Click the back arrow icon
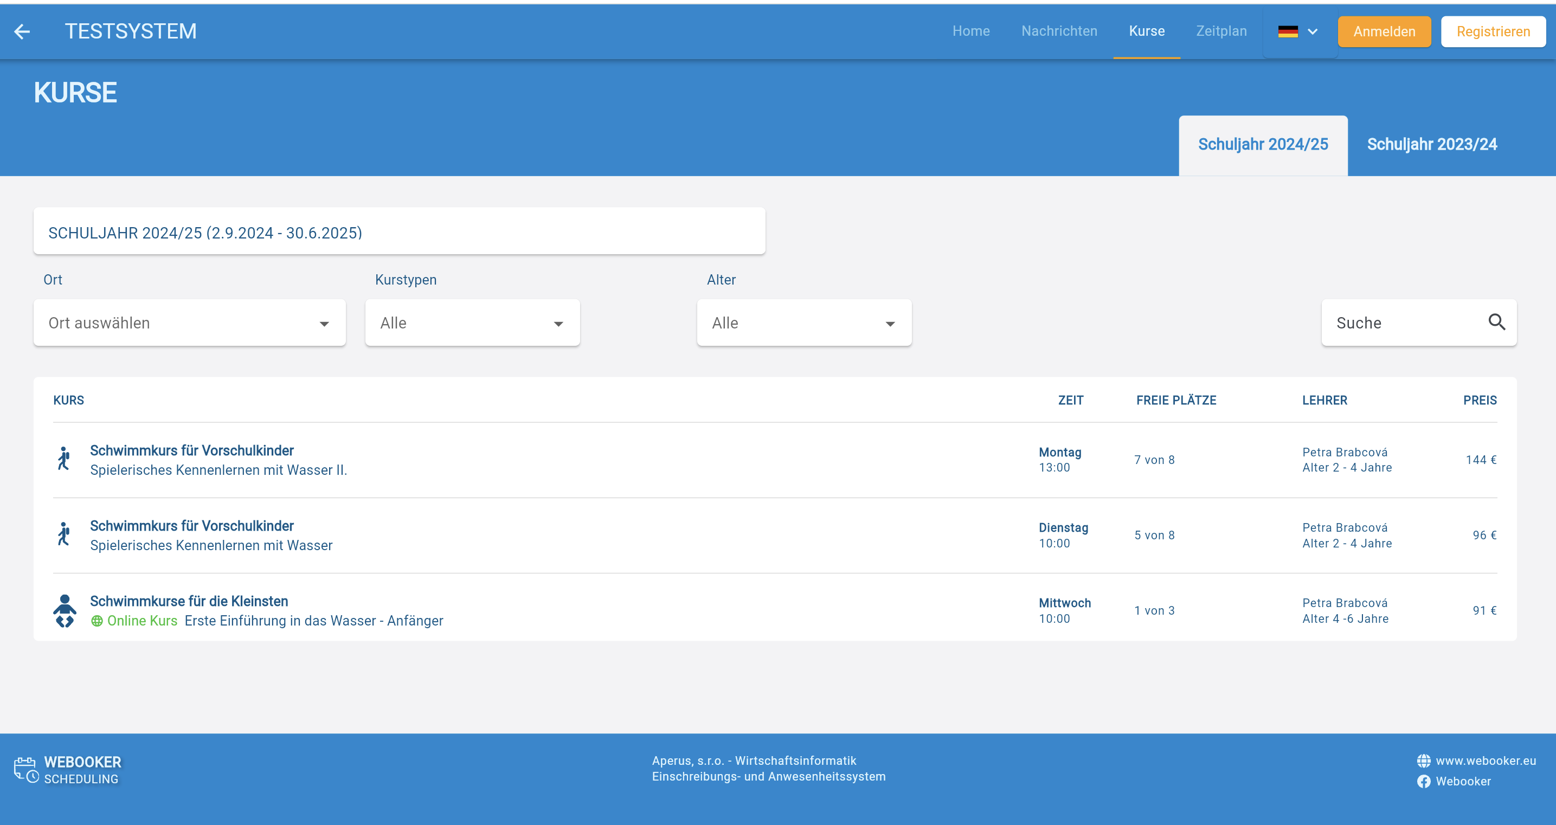Image resolution: width=1556 pixels, height=825 pixels. coord(22,31)
